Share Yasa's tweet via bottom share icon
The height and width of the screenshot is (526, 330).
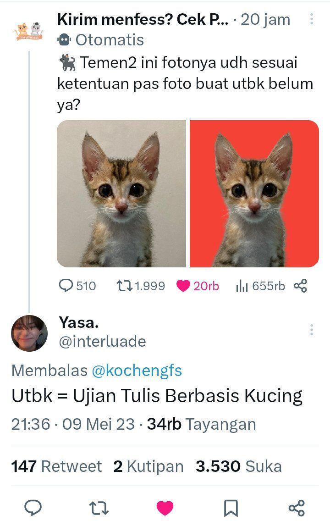297,508
